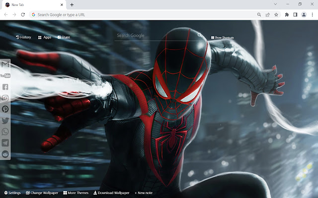Image resolution: width=318 pixels, height=198 pixels.
Task: Expand the tab search chevron
Action: [x=275, y=4]
